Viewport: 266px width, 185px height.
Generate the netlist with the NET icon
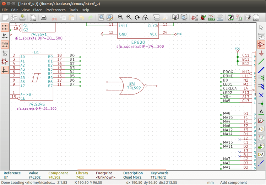tap(212, 17)
